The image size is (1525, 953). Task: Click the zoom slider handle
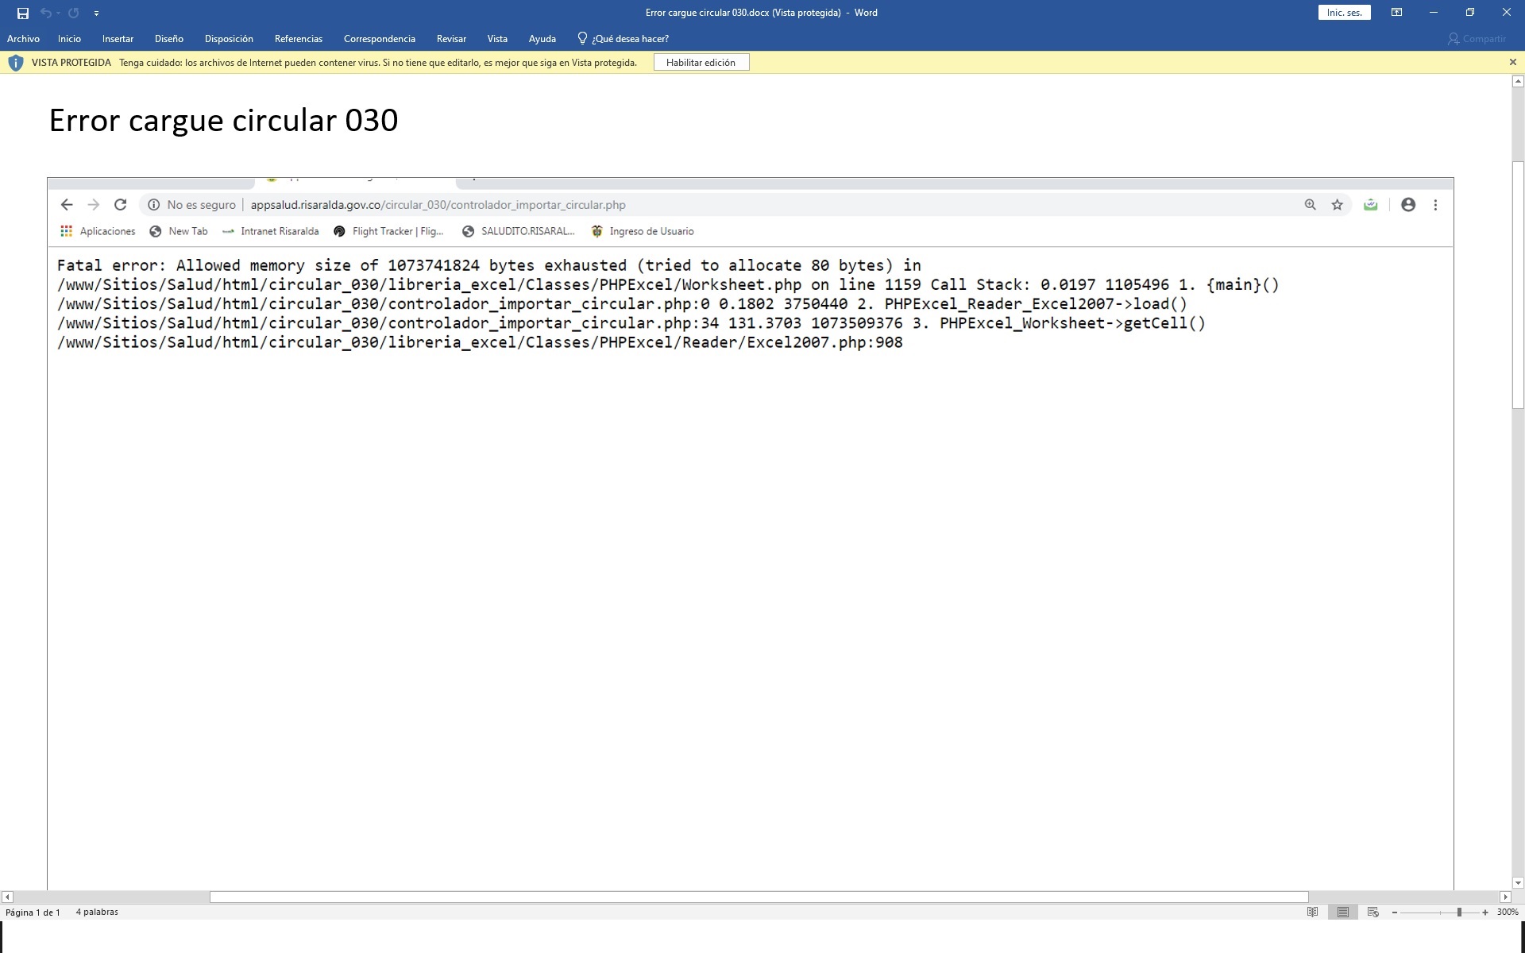coord(1459,912)
